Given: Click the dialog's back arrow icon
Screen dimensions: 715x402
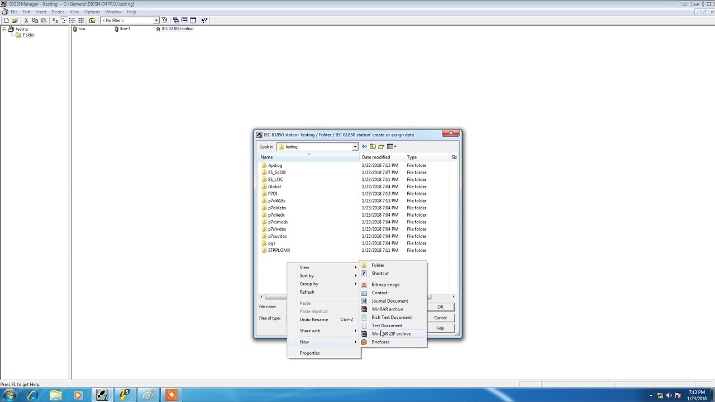Looking at the screenshot, I should 364,147.
